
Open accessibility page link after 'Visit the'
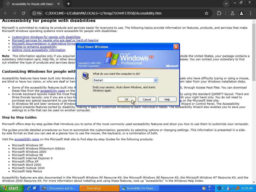click(x=27, y=139)
